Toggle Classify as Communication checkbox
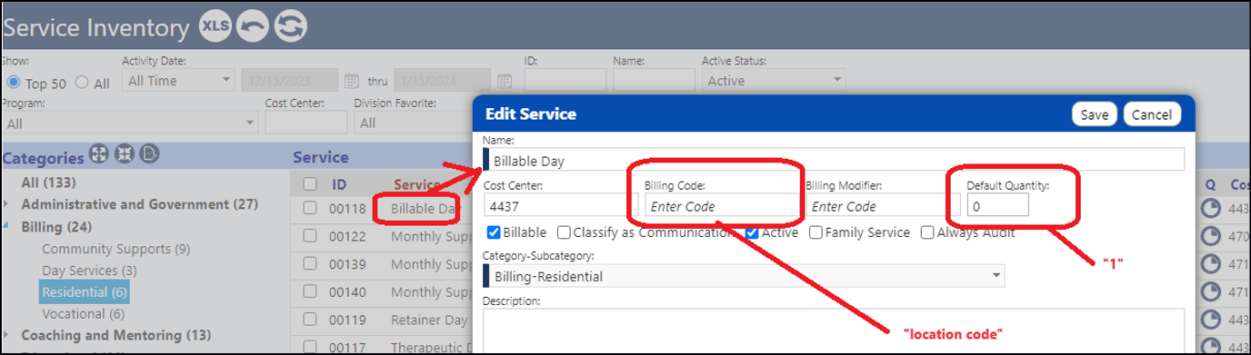 [564, 232]
